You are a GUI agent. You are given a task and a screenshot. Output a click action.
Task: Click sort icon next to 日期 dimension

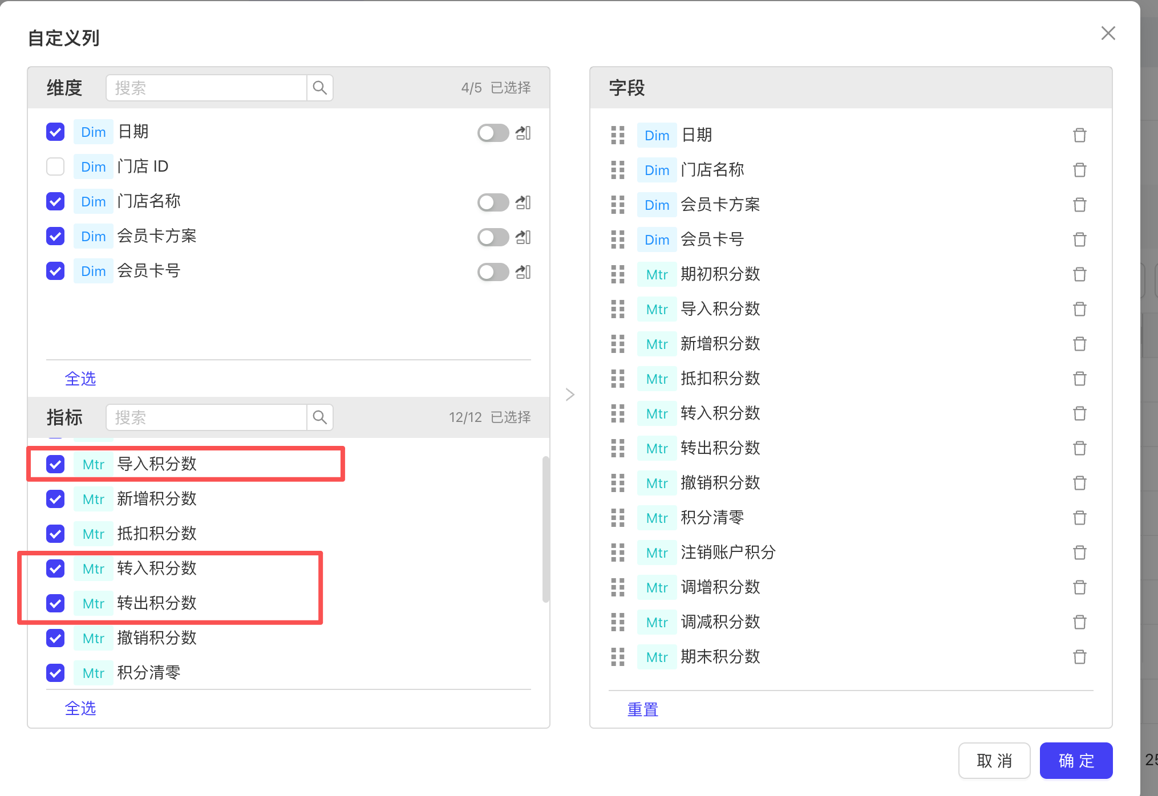(x=523, y=133)
